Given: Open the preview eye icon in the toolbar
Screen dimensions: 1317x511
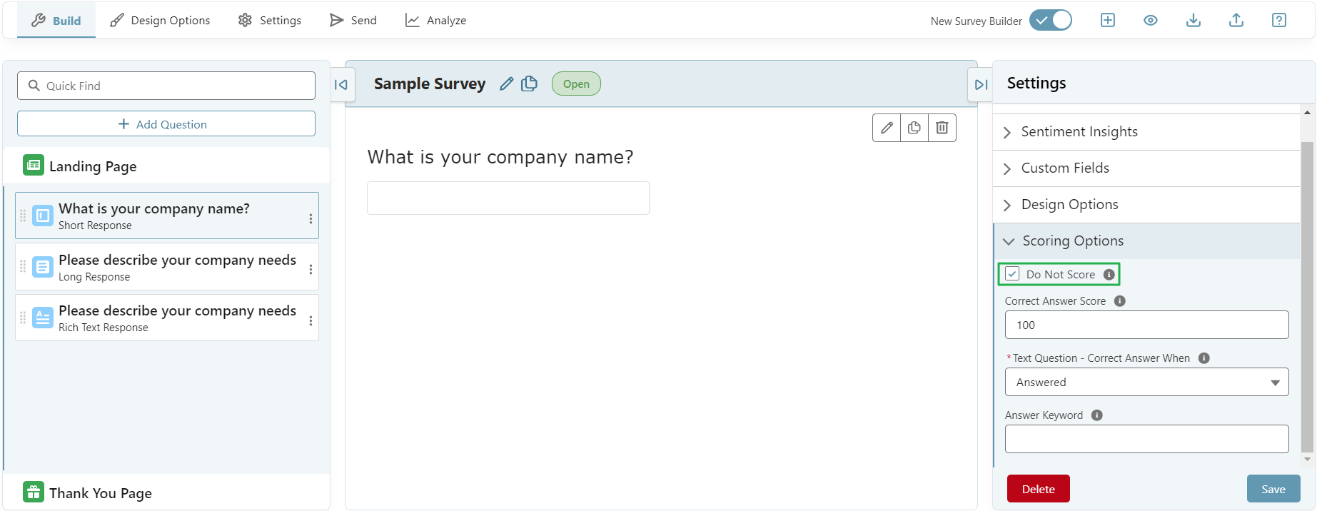Looking at the screenshot, I should coord(1150,20).
